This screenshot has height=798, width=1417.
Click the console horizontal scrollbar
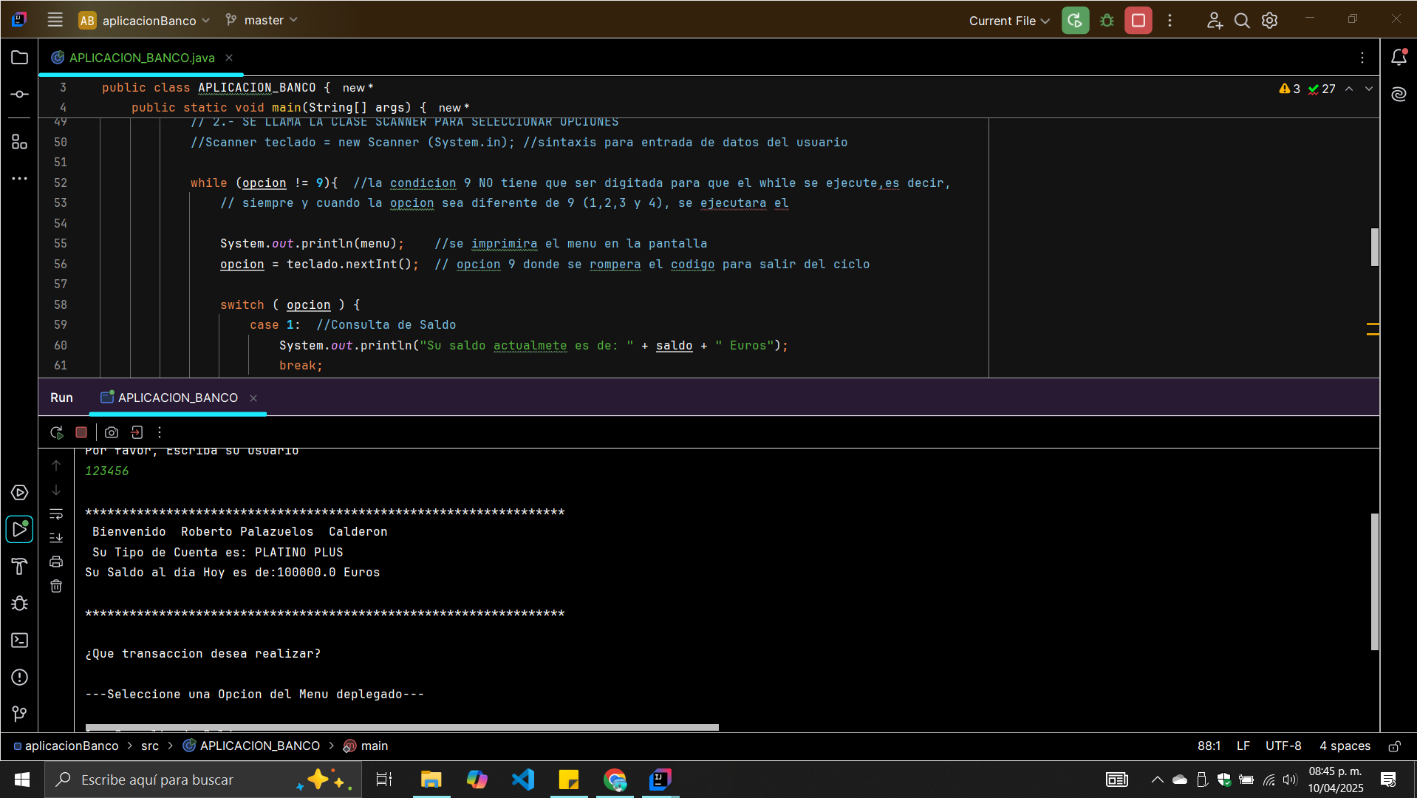[x=402, y=727]
